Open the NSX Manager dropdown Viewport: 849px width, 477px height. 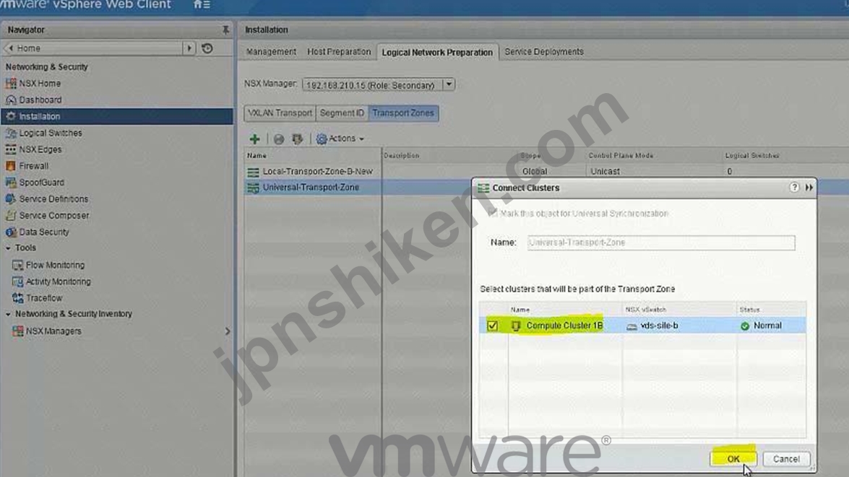pyautogui.click(x=449, y=85)
